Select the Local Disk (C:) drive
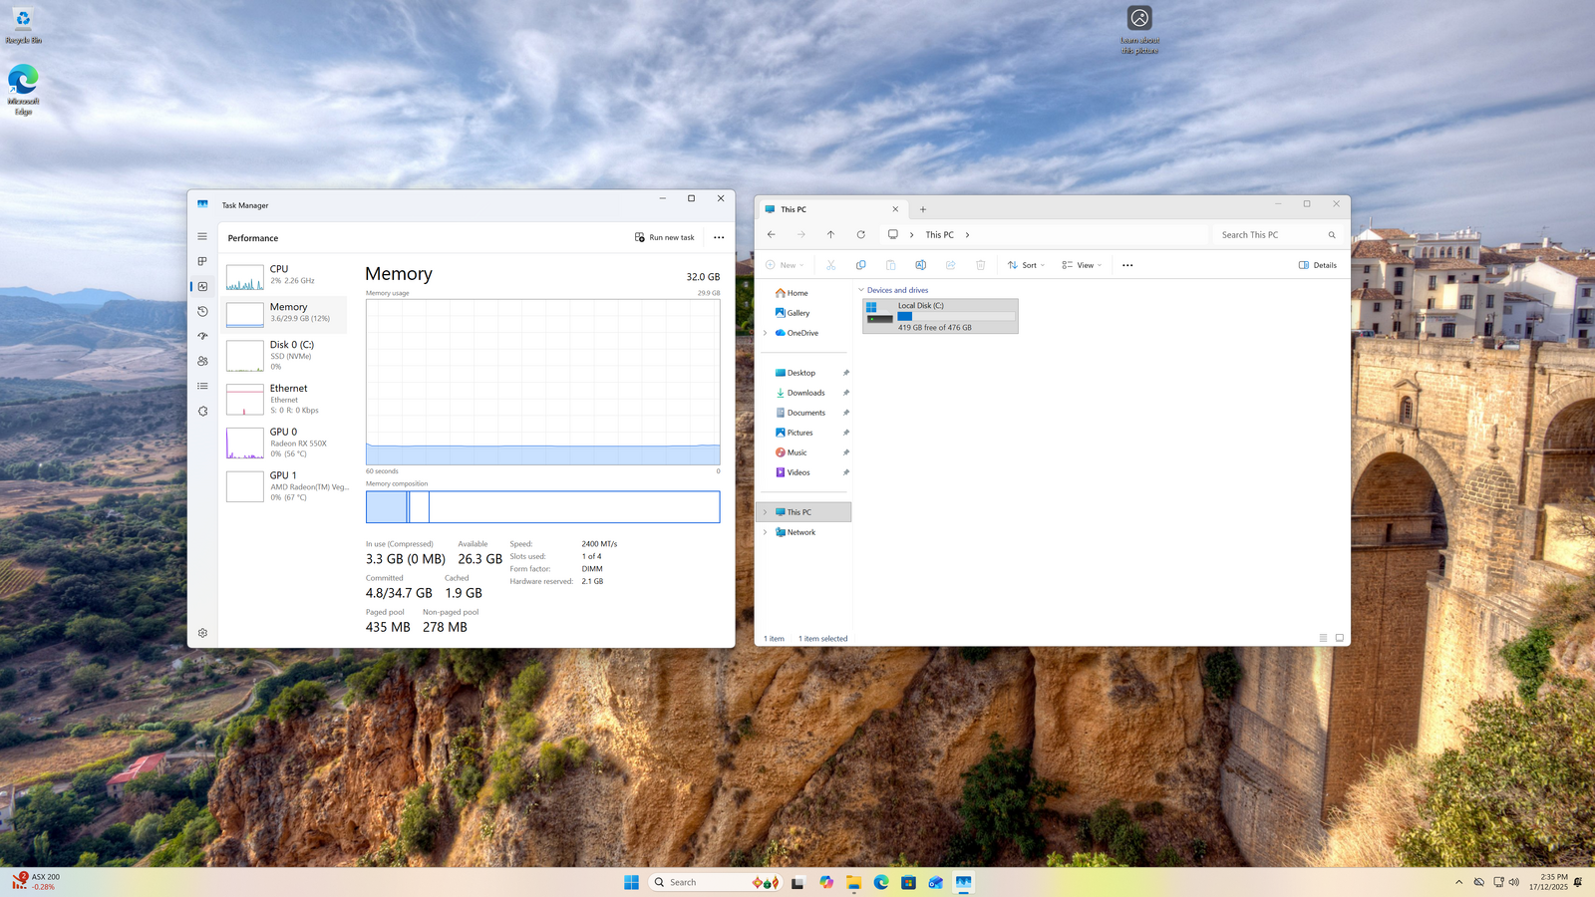The width and height of the screenshot is (1595, 897). click(x=940, y=316)
